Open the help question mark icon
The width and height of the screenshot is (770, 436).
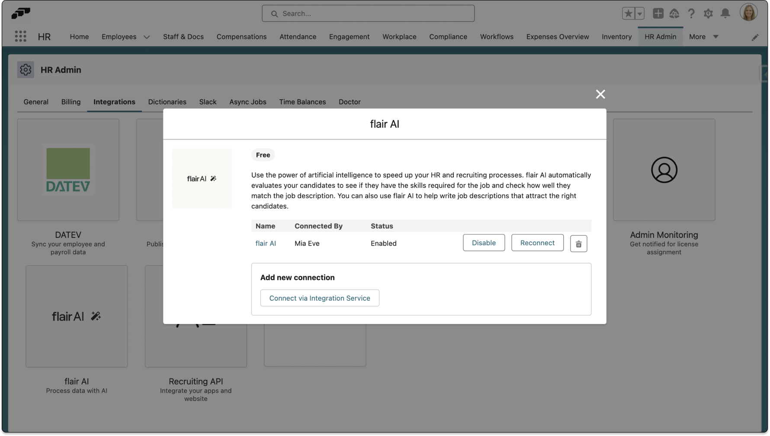pos(691,14)
